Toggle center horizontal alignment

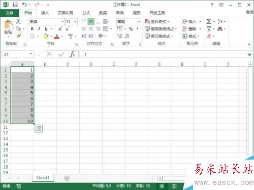(91, 29)
